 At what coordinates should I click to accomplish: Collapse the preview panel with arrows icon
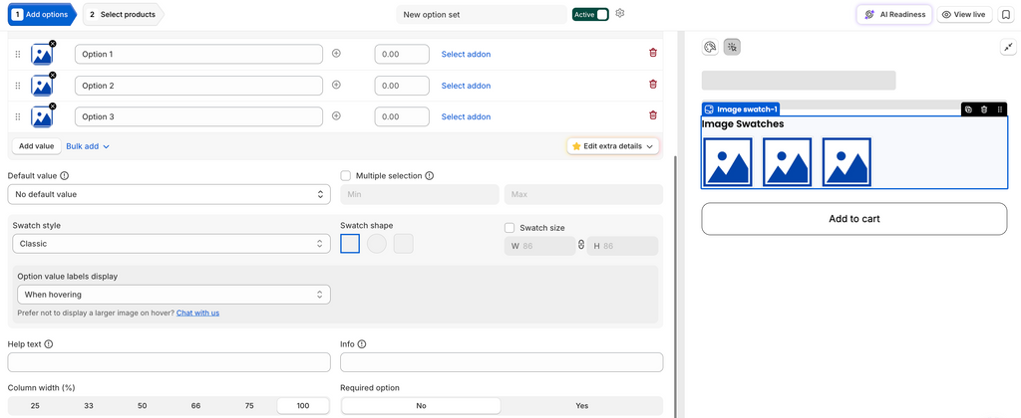pyautogui.click(x=1008, y=47)
